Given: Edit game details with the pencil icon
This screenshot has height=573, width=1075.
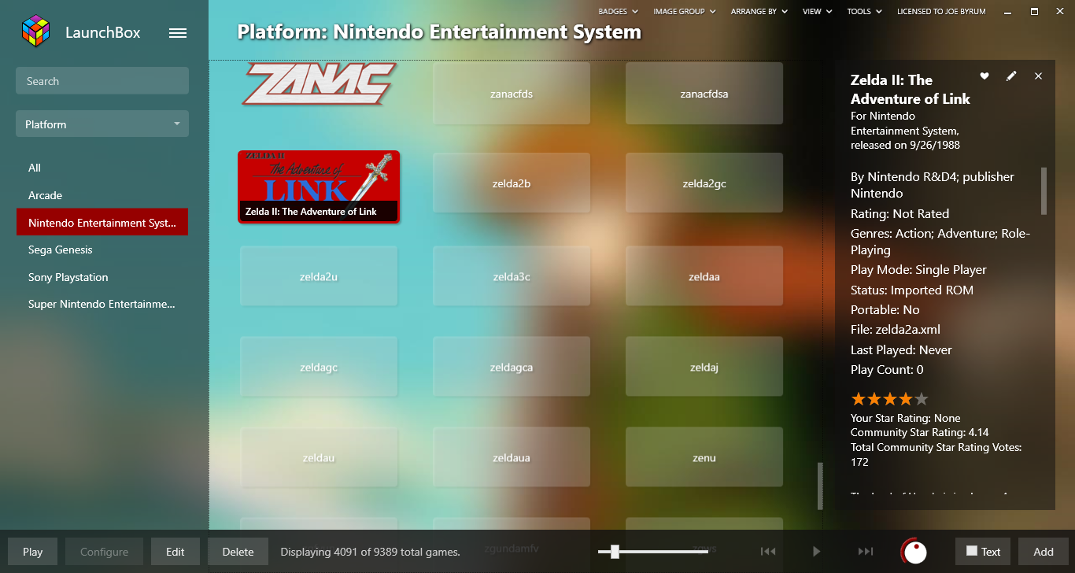Looking at the screenshot, I should [1011, 76].
